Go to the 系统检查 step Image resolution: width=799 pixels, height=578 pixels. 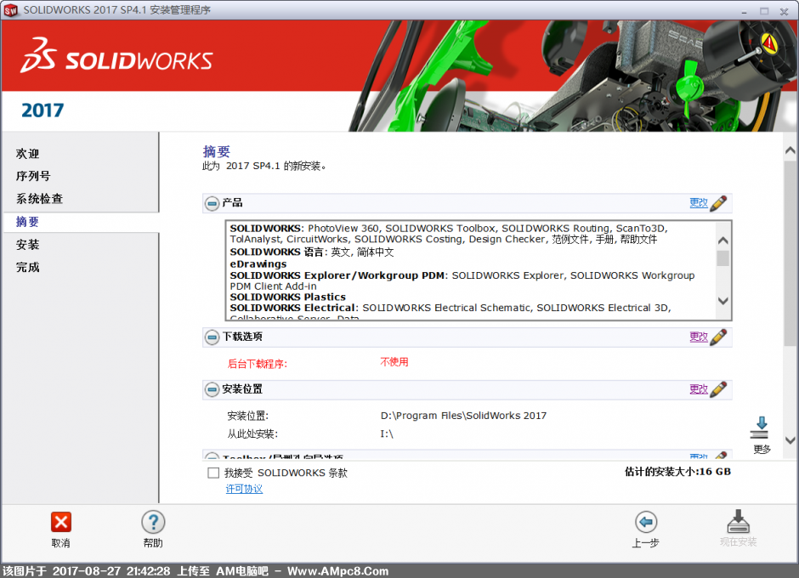click(x=39, y=198)
